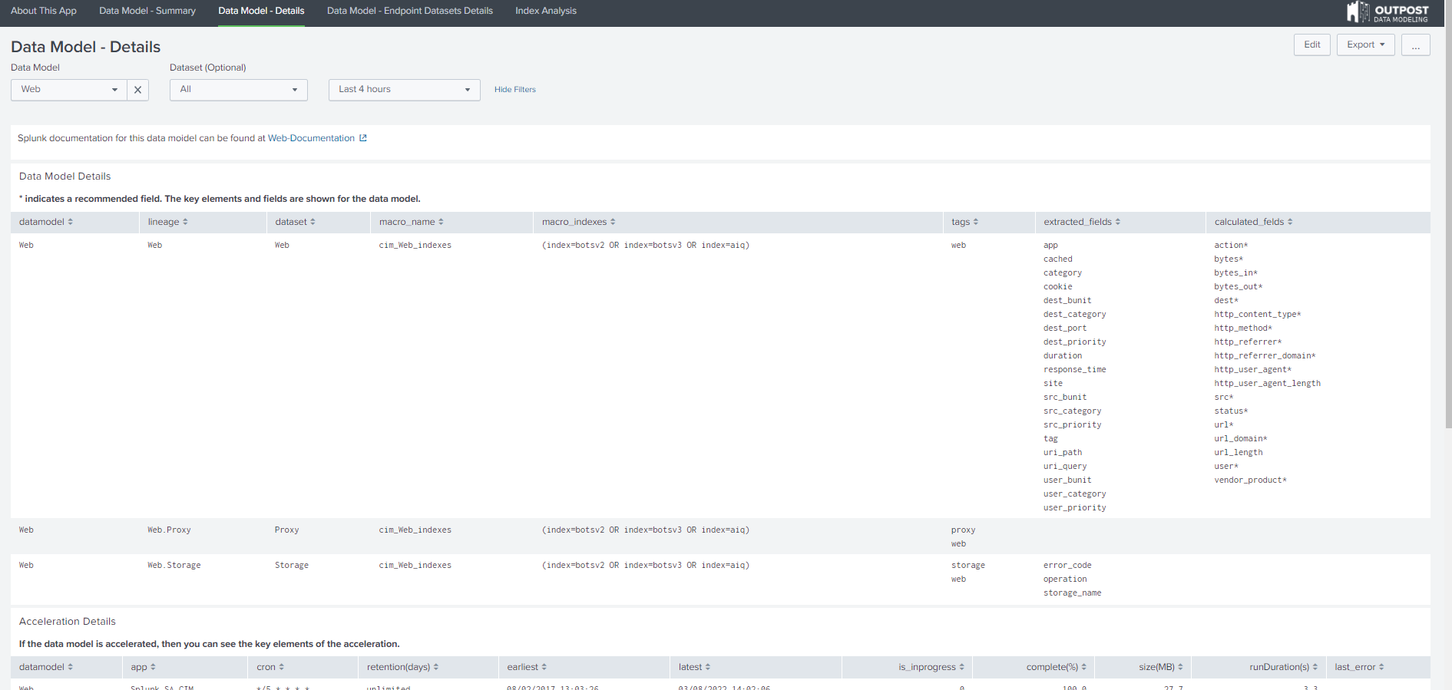
Task: Click the http_content_type* calculated field
Action: tap(1258, 315)
